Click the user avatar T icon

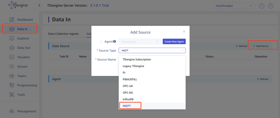[271, 6]
